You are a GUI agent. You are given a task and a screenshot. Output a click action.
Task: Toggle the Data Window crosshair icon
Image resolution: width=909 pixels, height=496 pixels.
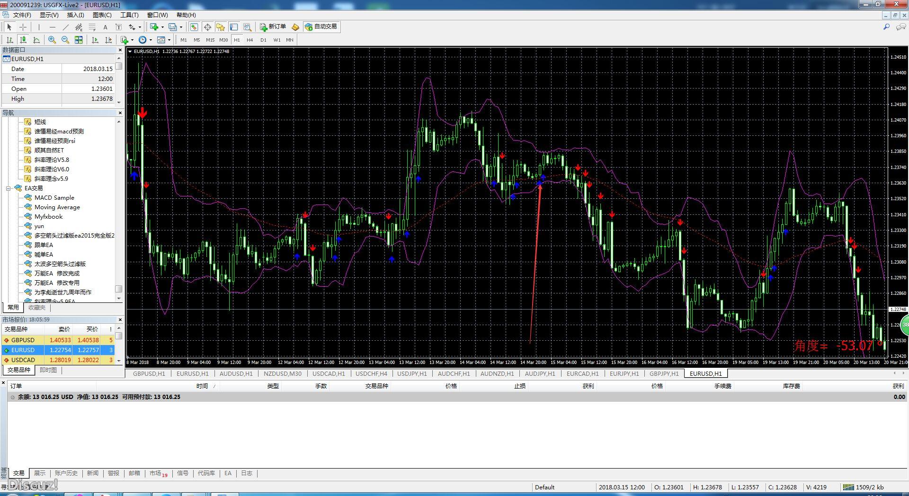[207, 27]
